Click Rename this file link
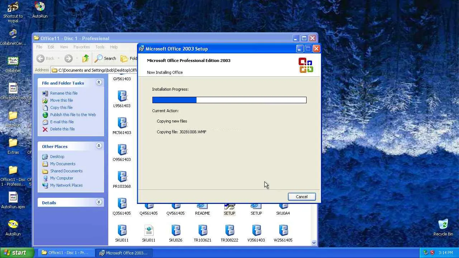Viewport: 459px width, 258px height. point(64,93)
